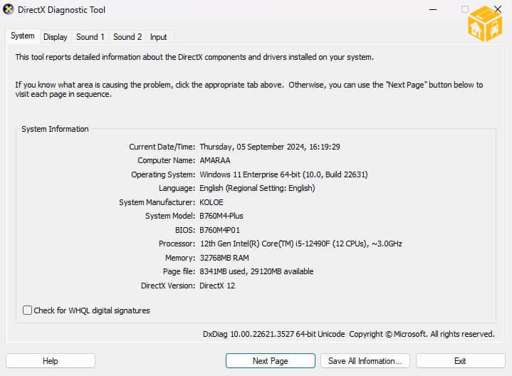Click the DirectX 12 version value
Viewport: 512px width, 376px height.
tap(217, 286)
